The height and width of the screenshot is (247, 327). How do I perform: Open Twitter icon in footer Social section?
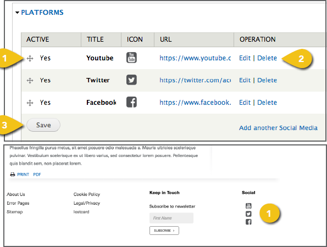point(248,214)
